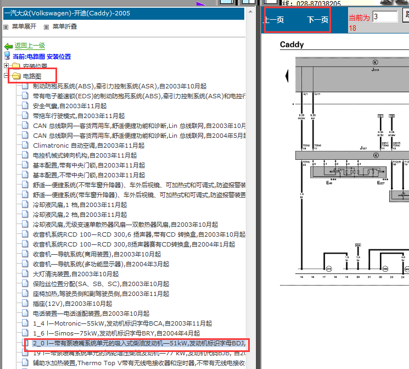The width and height of the screenshot is (409, 369).
Task: Open 保险丝位置分配(SA、SB、SC) entry
Action: tap(101, 284)
